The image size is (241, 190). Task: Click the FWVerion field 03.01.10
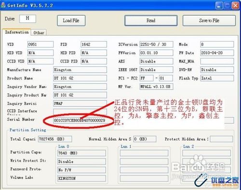tap(157, 53)
